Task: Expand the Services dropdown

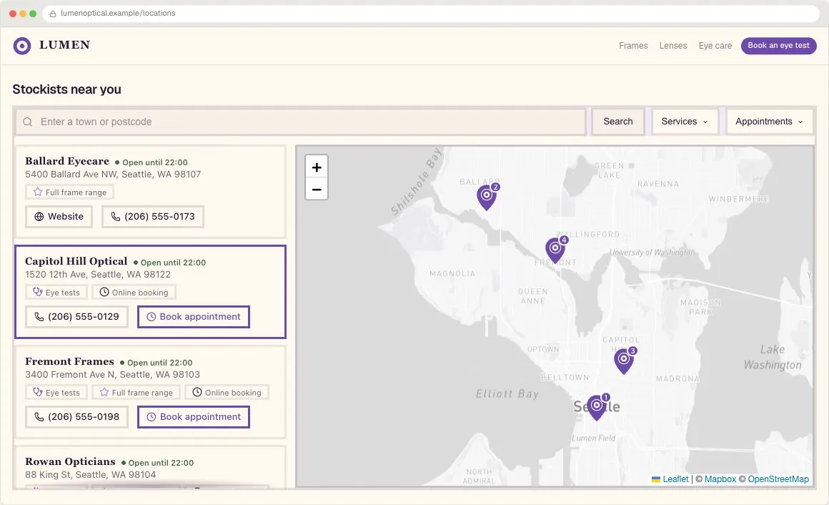Action: click(x=685, y=122)
